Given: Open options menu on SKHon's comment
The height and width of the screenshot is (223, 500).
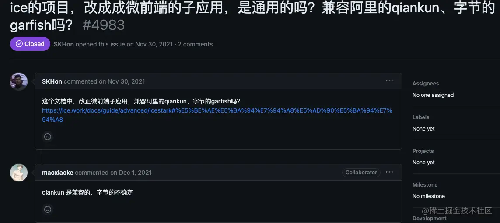Looking at the screenshot, I should tap(389, 81).
